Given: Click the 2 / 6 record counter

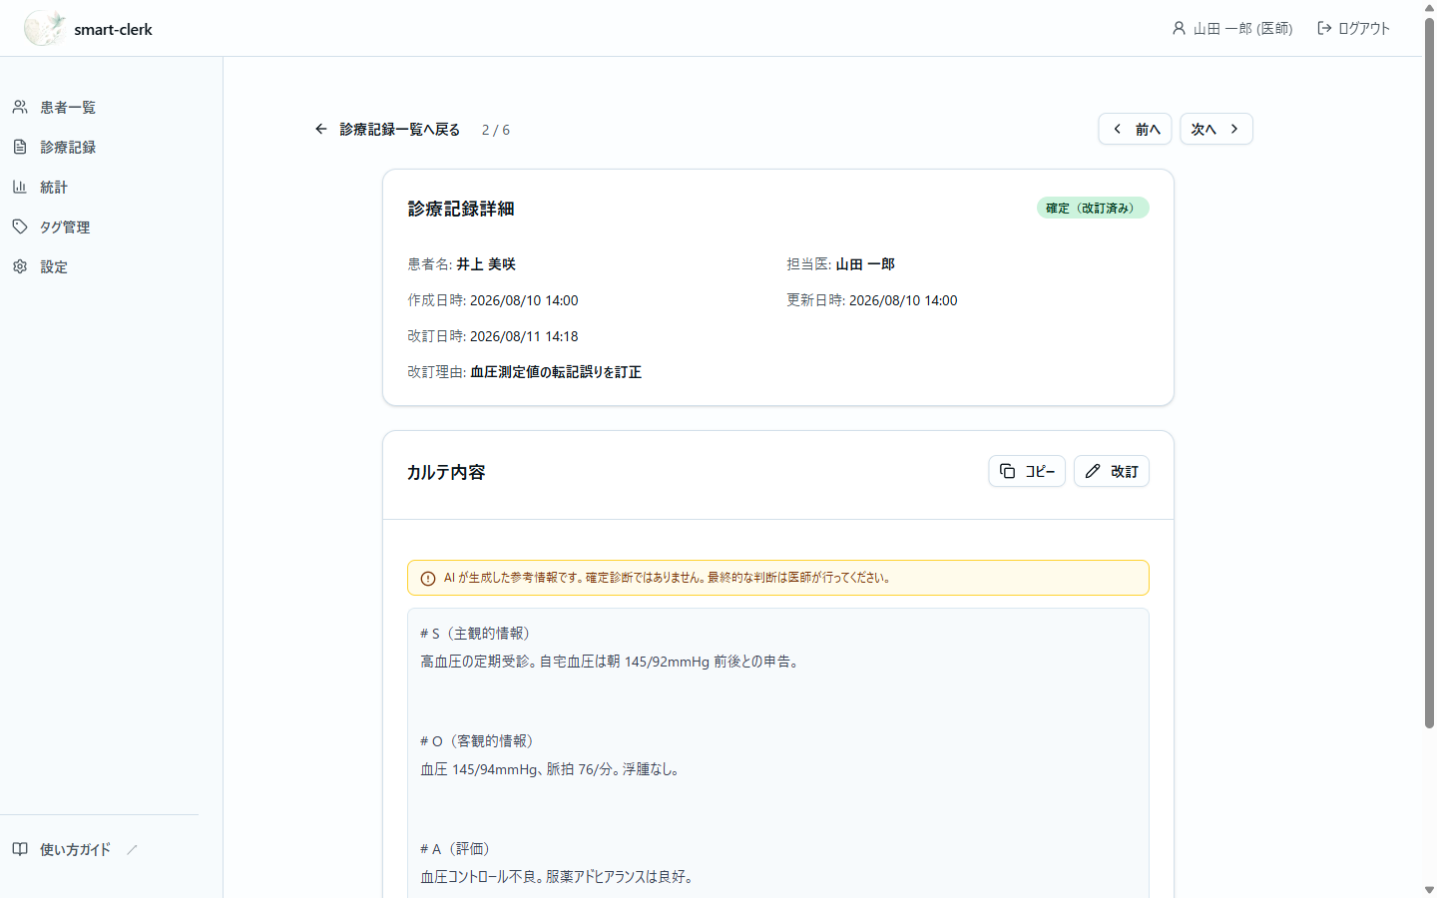Looking at the screenshot, I should click(496, 130).
